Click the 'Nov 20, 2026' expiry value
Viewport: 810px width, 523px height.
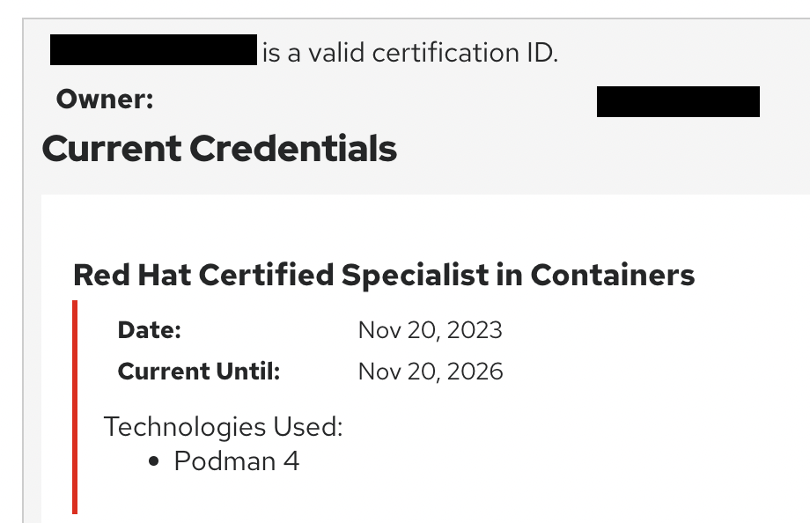click(x=431, y=372)
